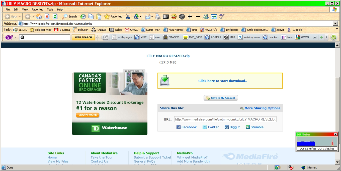Open the Yahoo! toolbar dropdown arrow
Image resolution: width=341 pixels, height=171 pixels.
tap(15, 37)
